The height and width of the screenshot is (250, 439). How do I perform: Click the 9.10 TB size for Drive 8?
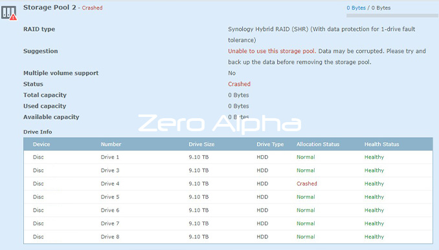[199, 237]
